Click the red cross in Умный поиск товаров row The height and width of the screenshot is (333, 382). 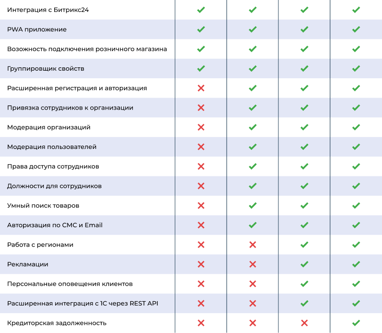pyautogui.click(x=201, y=205)
